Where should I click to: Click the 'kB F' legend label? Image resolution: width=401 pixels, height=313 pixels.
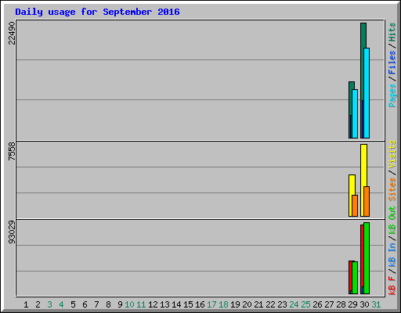pos(392,286)
